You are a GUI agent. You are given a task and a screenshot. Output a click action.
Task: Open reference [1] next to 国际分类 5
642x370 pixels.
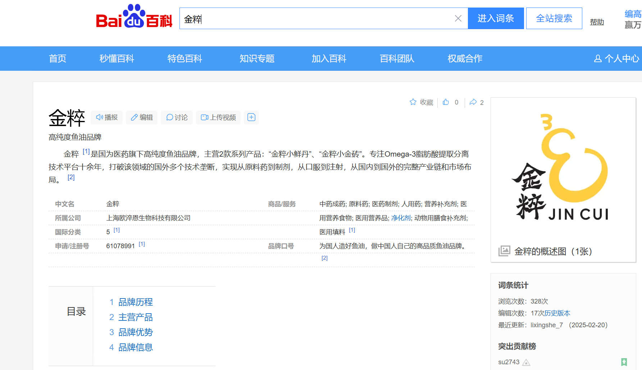[x=117, y=230]
